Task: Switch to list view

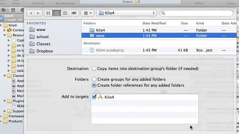Action: coord(56,13)
